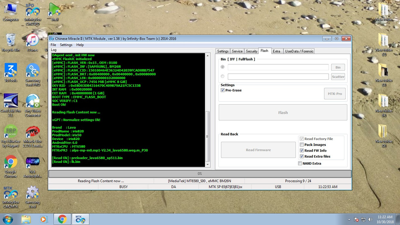
Task: Open the Recycle Bin icon
Action: (x=11, y=43)
